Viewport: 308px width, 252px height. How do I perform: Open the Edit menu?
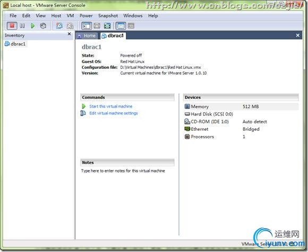pos(26,16)
